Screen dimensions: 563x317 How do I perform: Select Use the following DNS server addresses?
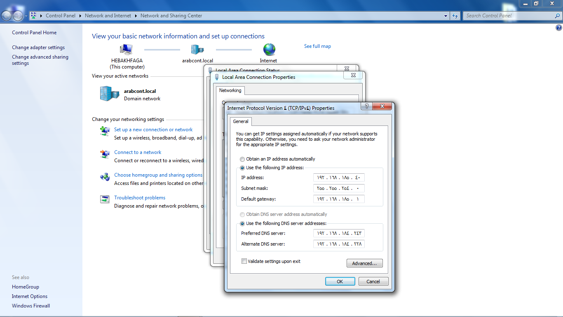(x=242, y=224)
